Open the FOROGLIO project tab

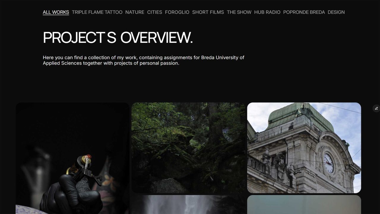tap(177, 12)
